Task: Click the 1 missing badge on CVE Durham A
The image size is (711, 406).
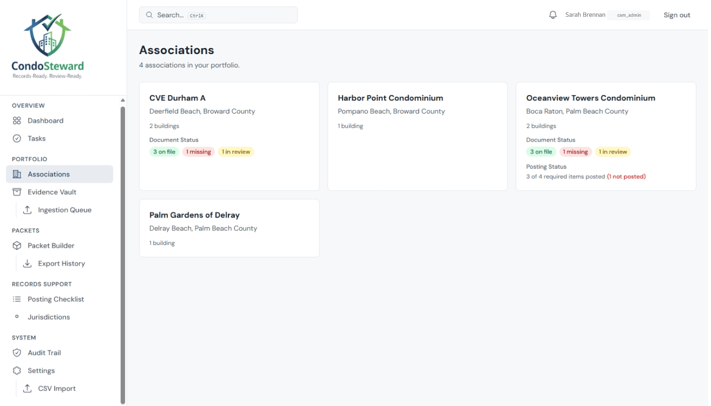Action: click(x=198, y=151)
